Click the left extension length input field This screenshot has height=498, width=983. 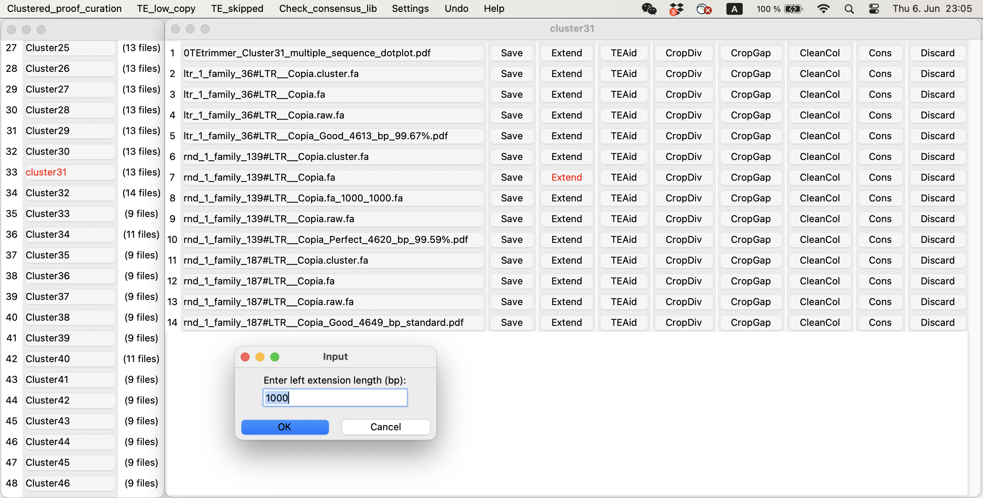pyautogui.click(x=335, y=398)
